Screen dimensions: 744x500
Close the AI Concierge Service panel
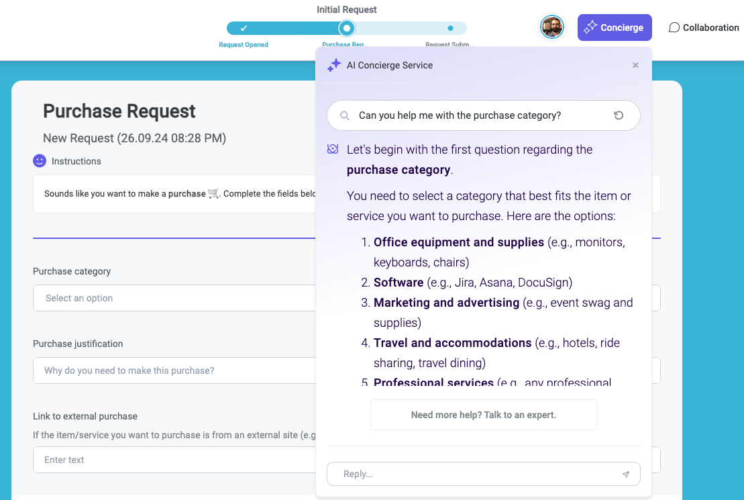pos(635,65)
